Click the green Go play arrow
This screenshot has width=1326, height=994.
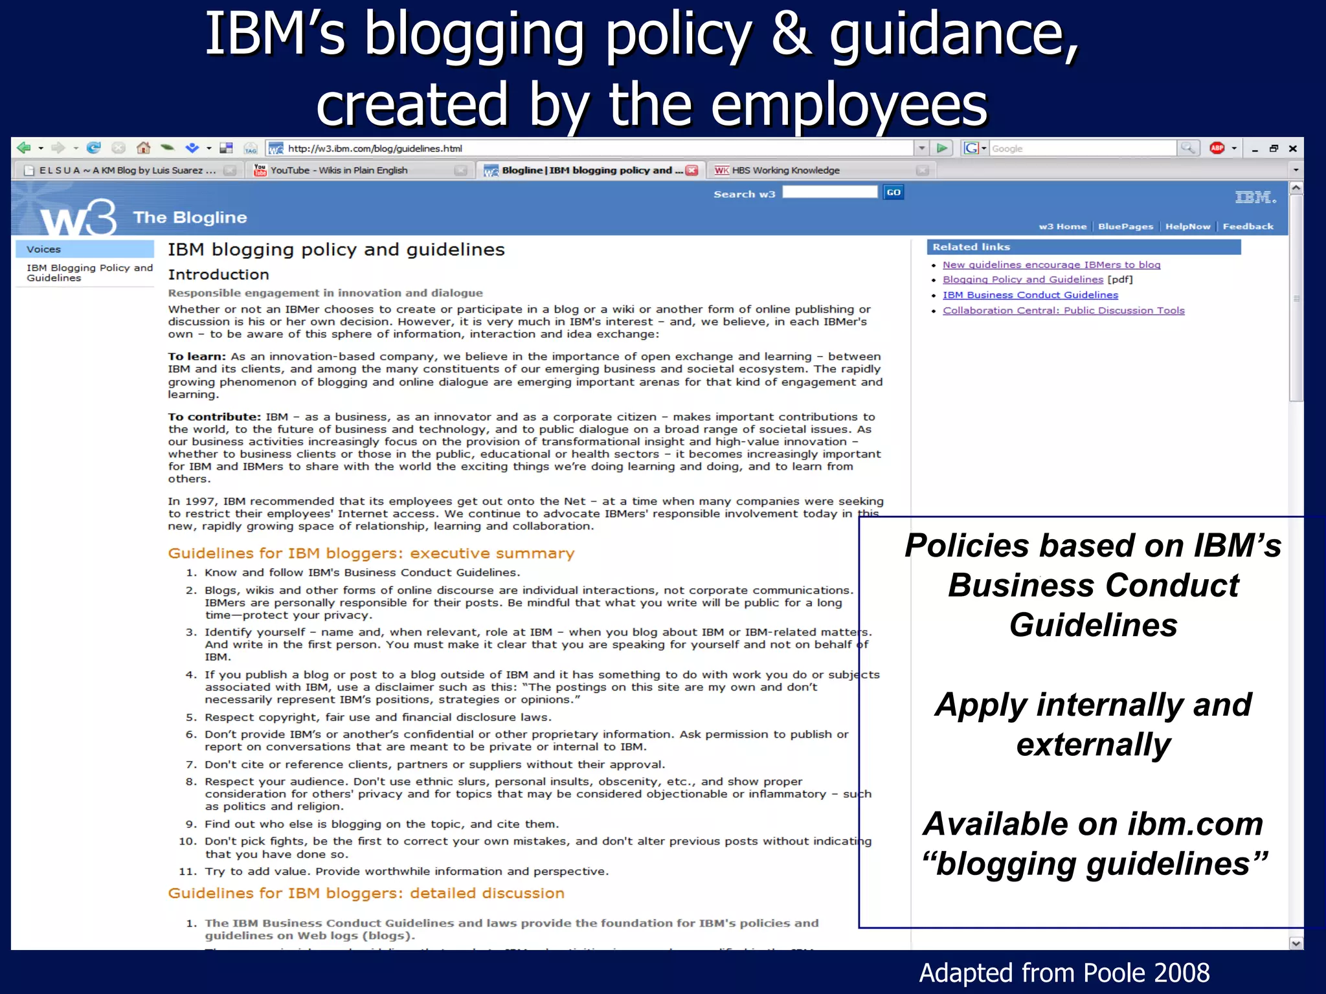tap(942, 148)
